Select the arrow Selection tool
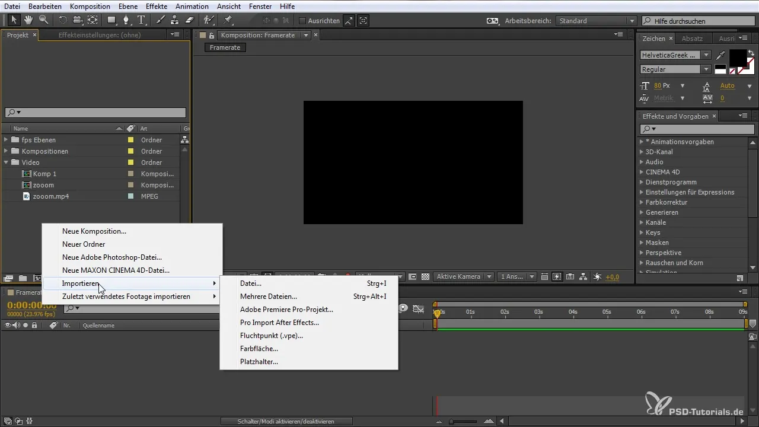 (x=15, y=20)
